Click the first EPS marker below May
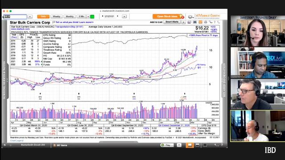 (40, 96)
